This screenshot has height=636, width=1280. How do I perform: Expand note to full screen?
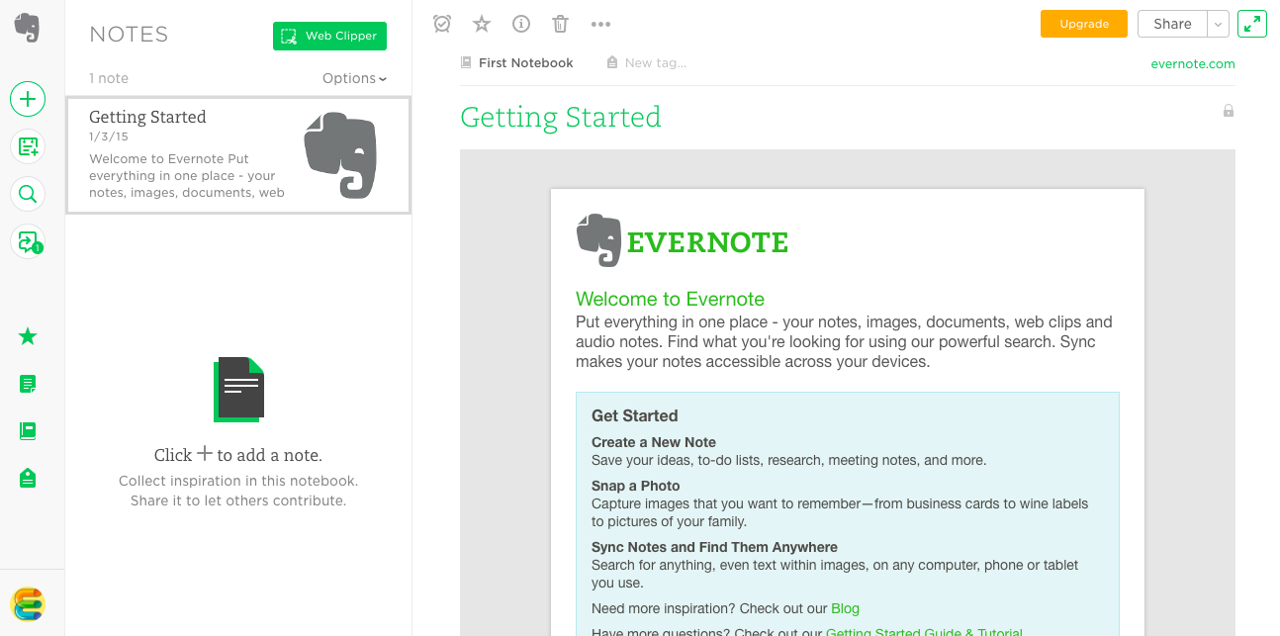pos(1252,24)
